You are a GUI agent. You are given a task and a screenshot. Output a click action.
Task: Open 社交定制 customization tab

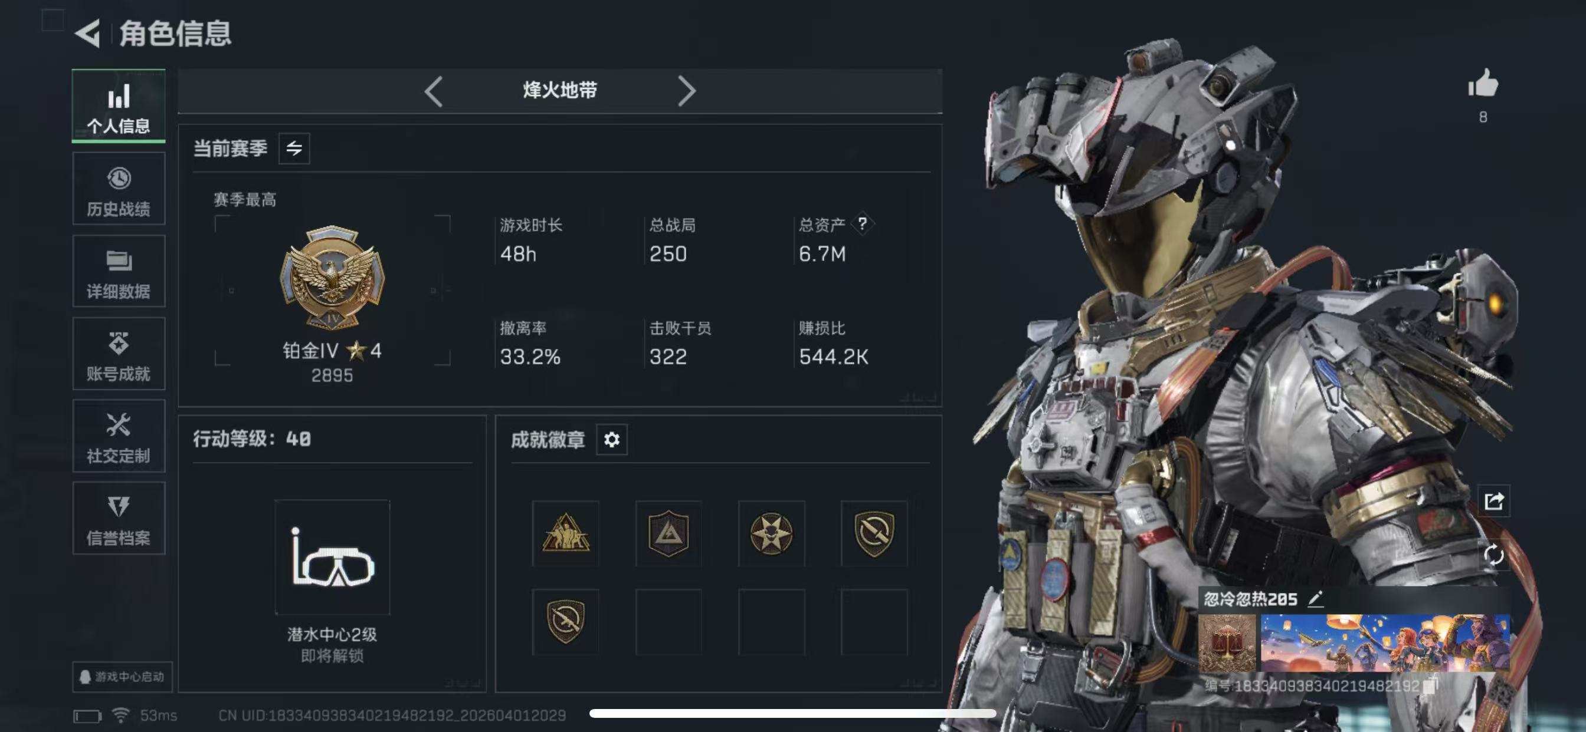tap(119, 436)
